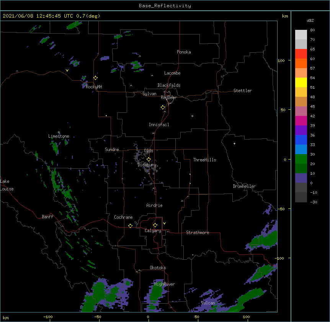Click the HighRiver label
Screen dimensions: 330x322
coord(165,284)
